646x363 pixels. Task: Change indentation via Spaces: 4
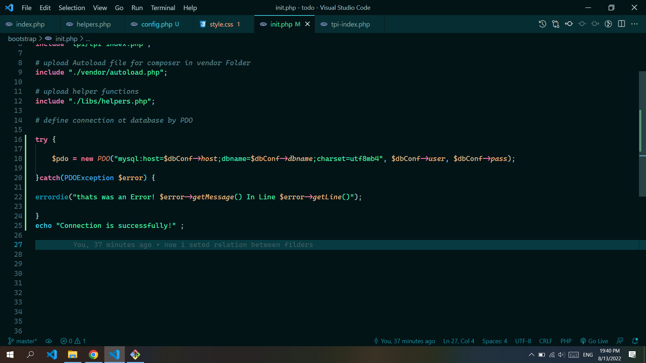pyautogui.click(x=495, y=341)
